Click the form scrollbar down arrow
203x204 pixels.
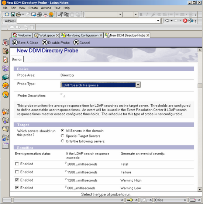(x=200, y=189)
